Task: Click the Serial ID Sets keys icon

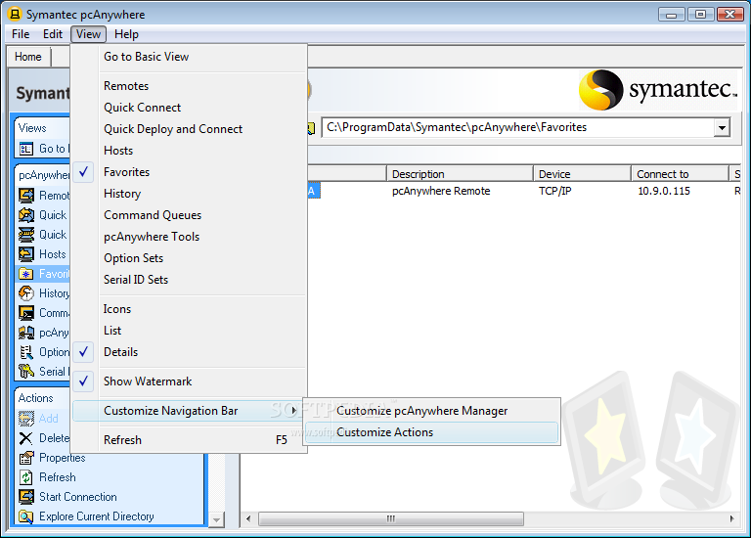Action: tap(25, 372)
